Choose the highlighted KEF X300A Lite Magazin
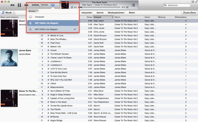Viewport: 198px width, 122px height. tap(53, 23)
